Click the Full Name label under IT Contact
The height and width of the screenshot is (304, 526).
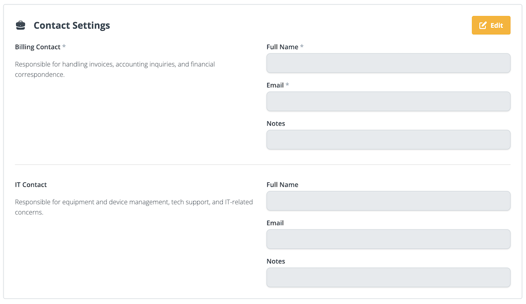pos(282,185)
